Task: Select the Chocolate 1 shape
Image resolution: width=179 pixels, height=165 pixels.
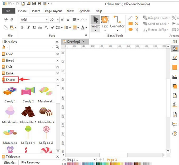Action: pos(28,115)
